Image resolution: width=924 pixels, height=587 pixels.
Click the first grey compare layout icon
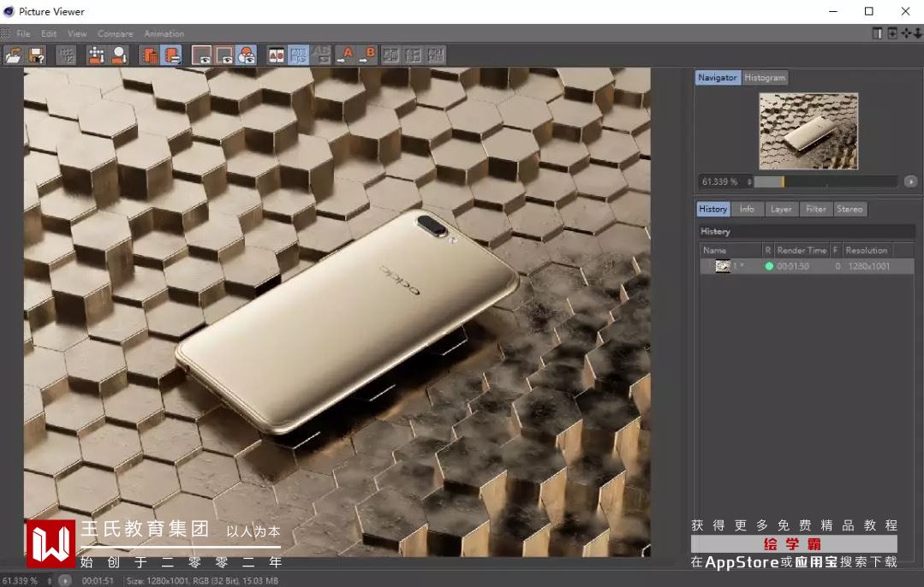click(x=390, y=56)
